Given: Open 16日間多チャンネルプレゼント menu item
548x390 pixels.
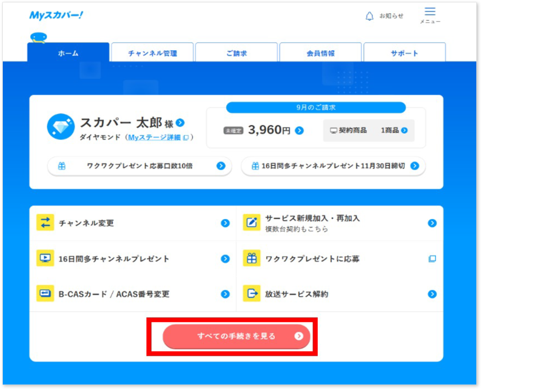Looking at the screenshot, I should (133, 259).
